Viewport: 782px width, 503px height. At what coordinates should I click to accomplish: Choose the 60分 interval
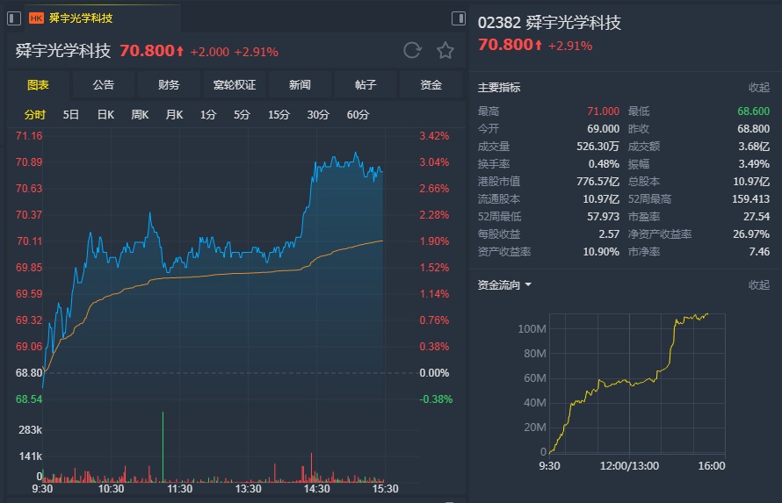coord(358,114)
